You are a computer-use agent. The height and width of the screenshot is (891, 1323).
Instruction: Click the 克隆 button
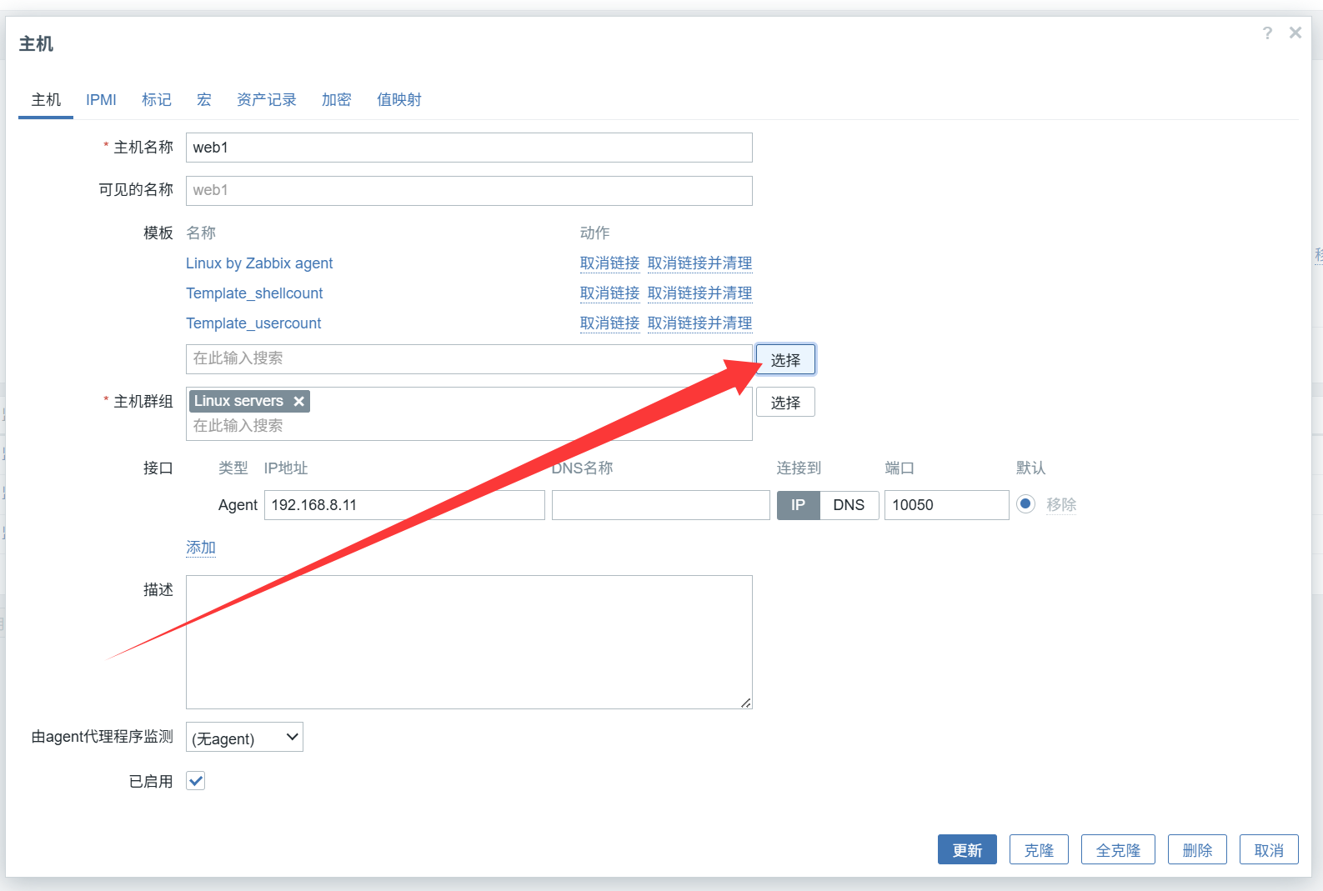1039,850
